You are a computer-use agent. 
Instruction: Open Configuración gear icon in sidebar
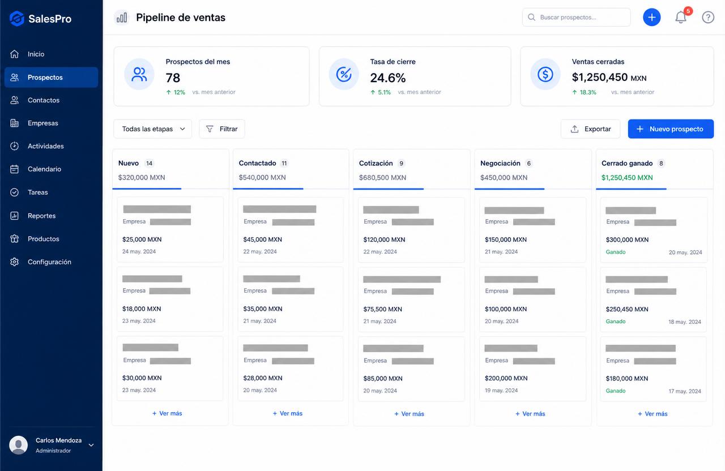coord(15,262)
